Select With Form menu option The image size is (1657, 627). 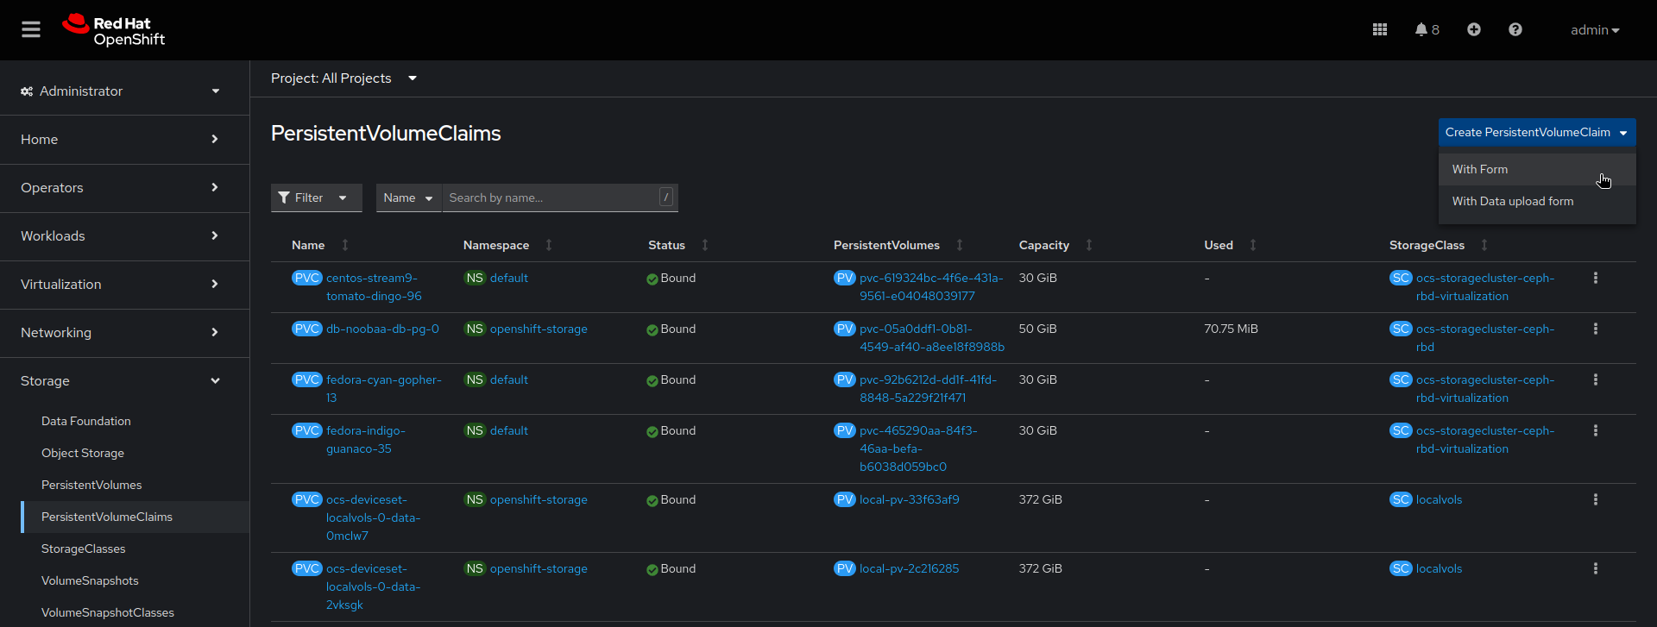click(1480, 170)
